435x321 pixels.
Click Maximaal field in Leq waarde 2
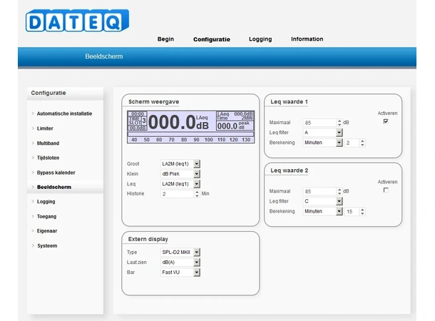click(319, 191)
